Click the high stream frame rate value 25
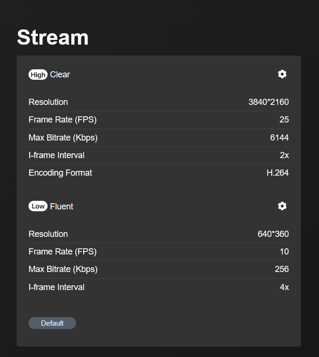Viewport: 319px width, 357px height. [284, 120]
